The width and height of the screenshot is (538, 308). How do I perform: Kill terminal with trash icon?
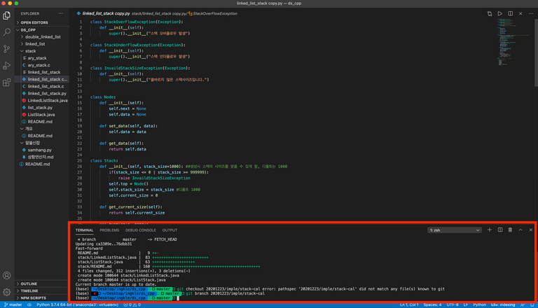[x=510, y=230]
